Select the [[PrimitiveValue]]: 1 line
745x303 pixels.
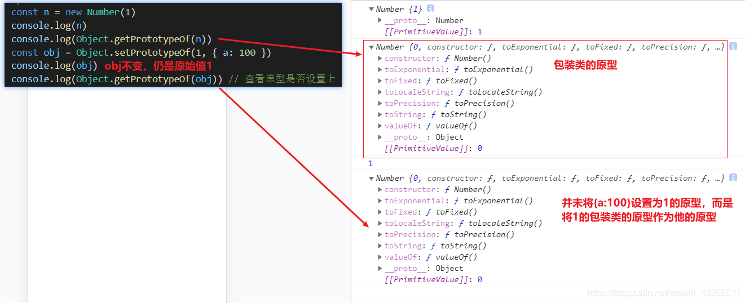point(433,32)
